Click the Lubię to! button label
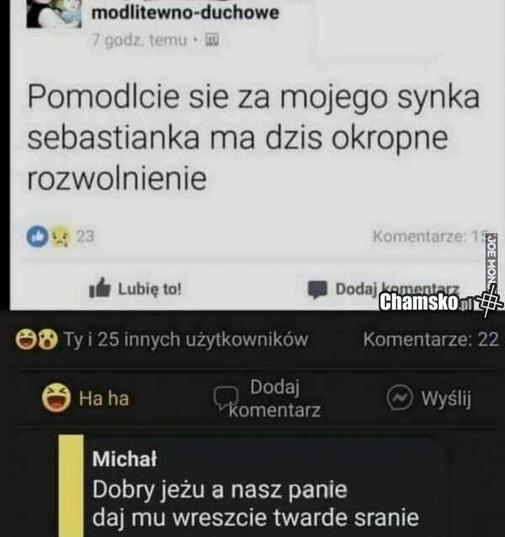The width and height of the screenshot is (505, 537). (x=150, y=289)
